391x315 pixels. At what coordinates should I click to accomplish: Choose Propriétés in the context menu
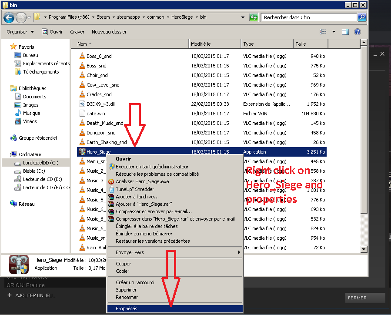[175, 308]
